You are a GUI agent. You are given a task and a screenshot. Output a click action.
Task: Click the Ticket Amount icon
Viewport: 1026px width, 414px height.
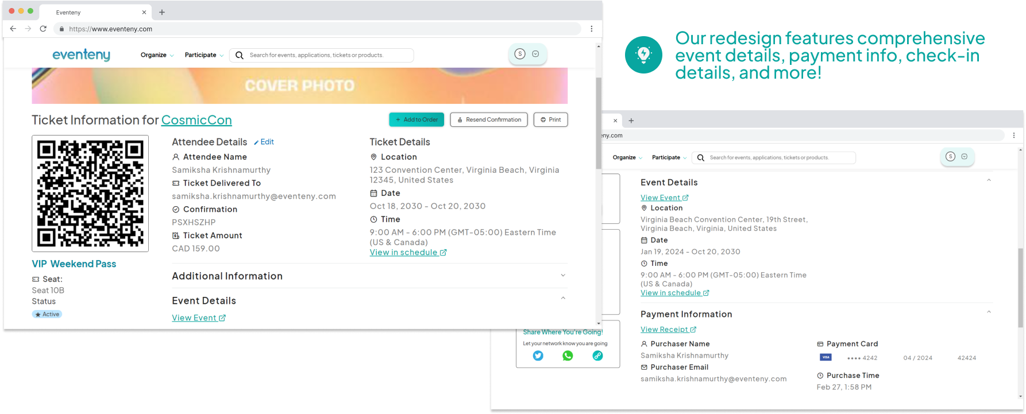pos(176,235)
